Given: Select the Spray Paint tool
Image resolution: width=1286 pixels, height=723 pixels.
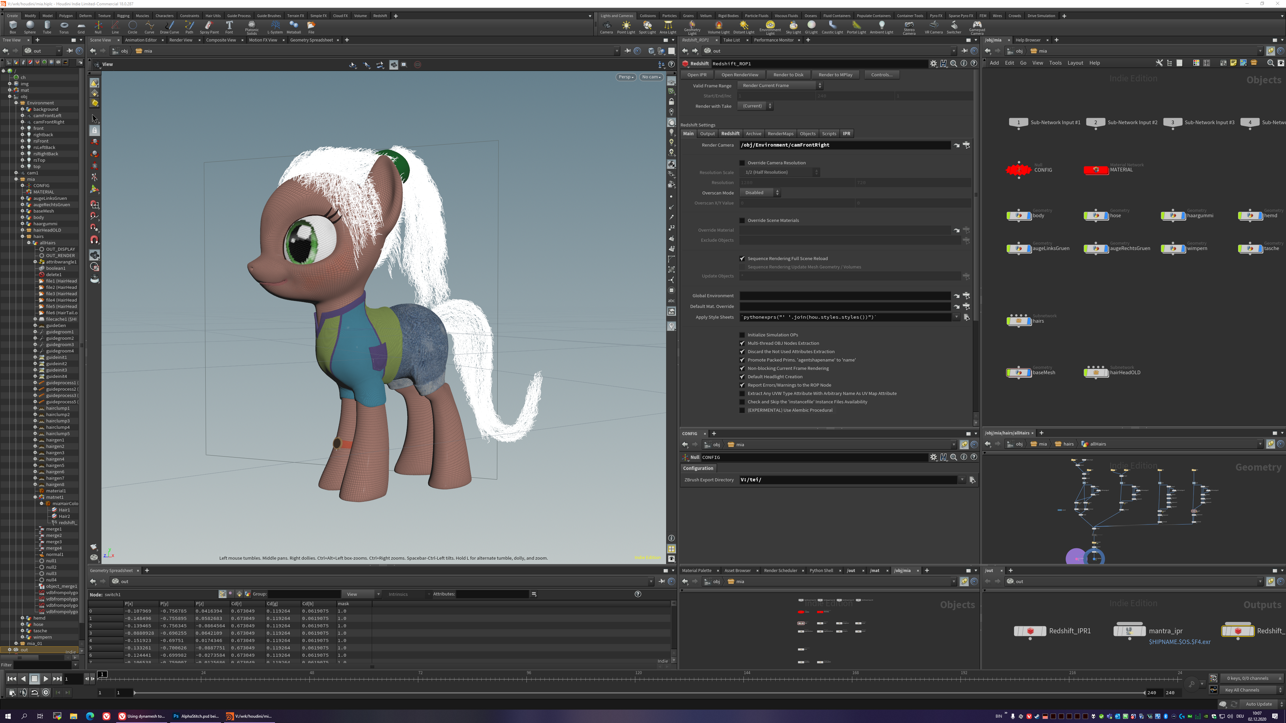Looking at the screenshot, I should tap(209, 26).
